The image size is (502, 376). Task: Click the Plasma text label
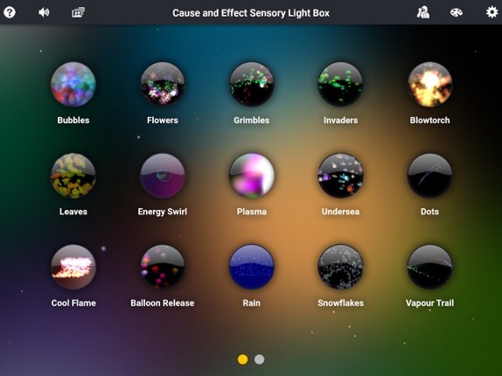[252, 212]
